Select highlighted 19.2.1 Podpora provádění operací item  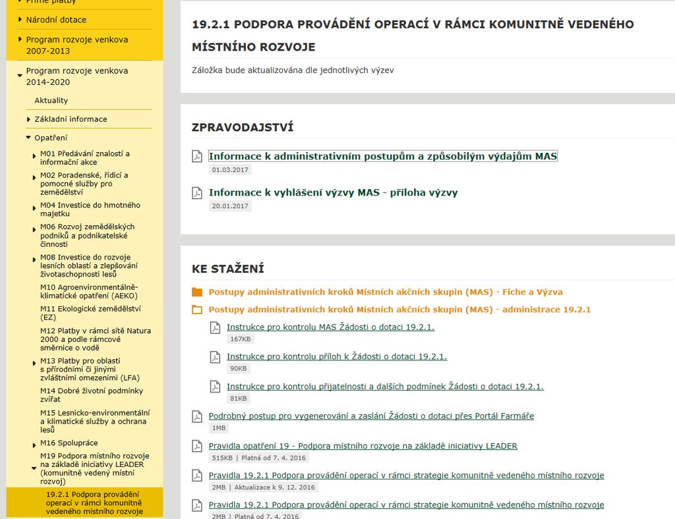[94, 503]
